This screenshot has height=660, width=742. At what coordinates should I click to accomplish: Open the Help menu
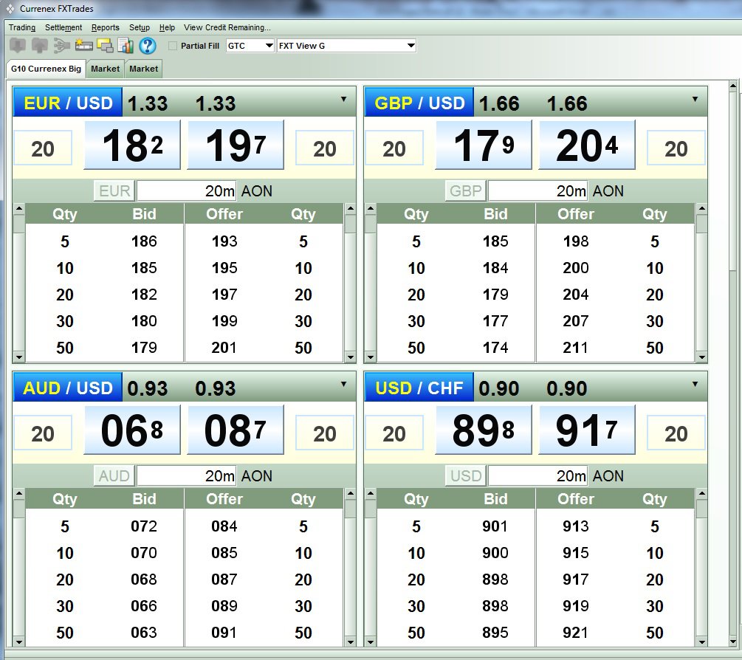point(167,27)
